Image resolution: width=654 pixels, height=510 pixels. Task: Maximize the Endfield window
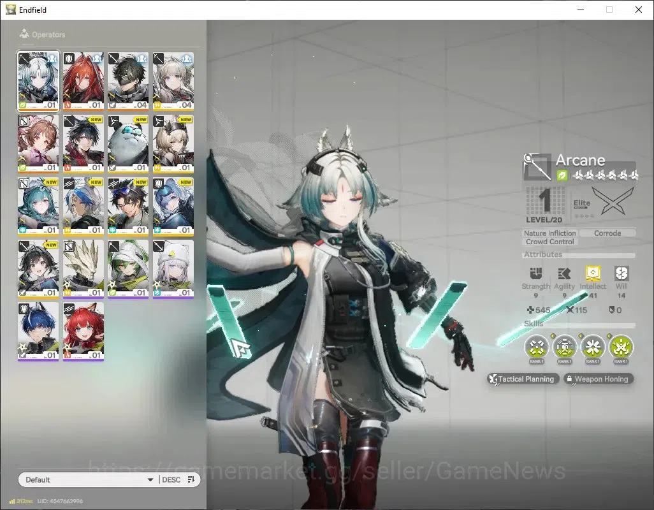click(609, 10)
